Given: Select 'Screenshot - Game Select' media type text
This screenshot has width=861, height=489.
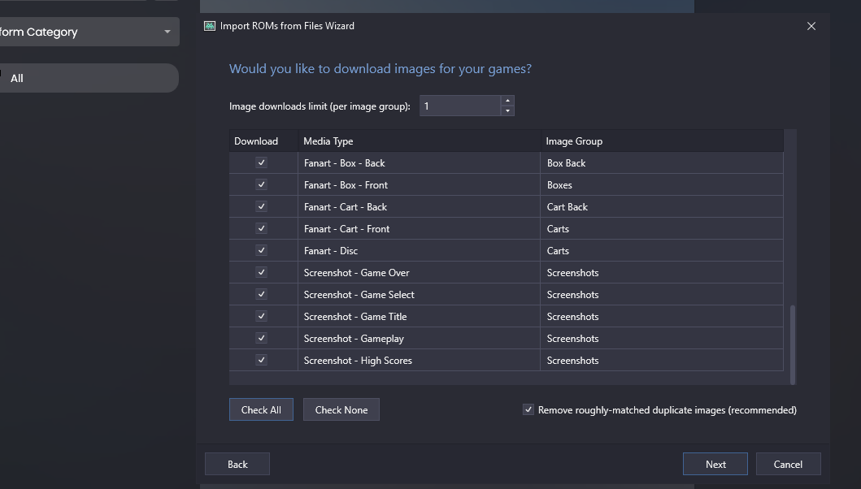Looking at the screenshot, I should coord(359,295).
